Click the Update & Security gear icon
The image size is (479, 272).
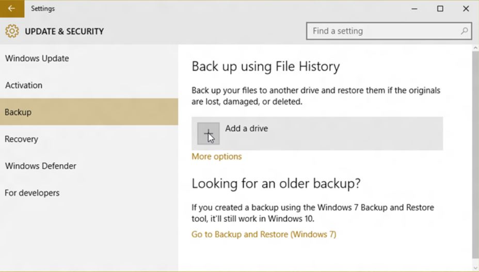point(12,31)
